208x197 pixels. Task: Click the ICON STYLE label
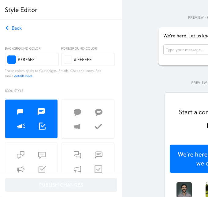(14, 91)
